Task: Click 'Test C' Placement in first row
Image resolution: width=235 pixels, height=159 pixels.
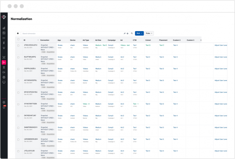Action: [162, 45]
